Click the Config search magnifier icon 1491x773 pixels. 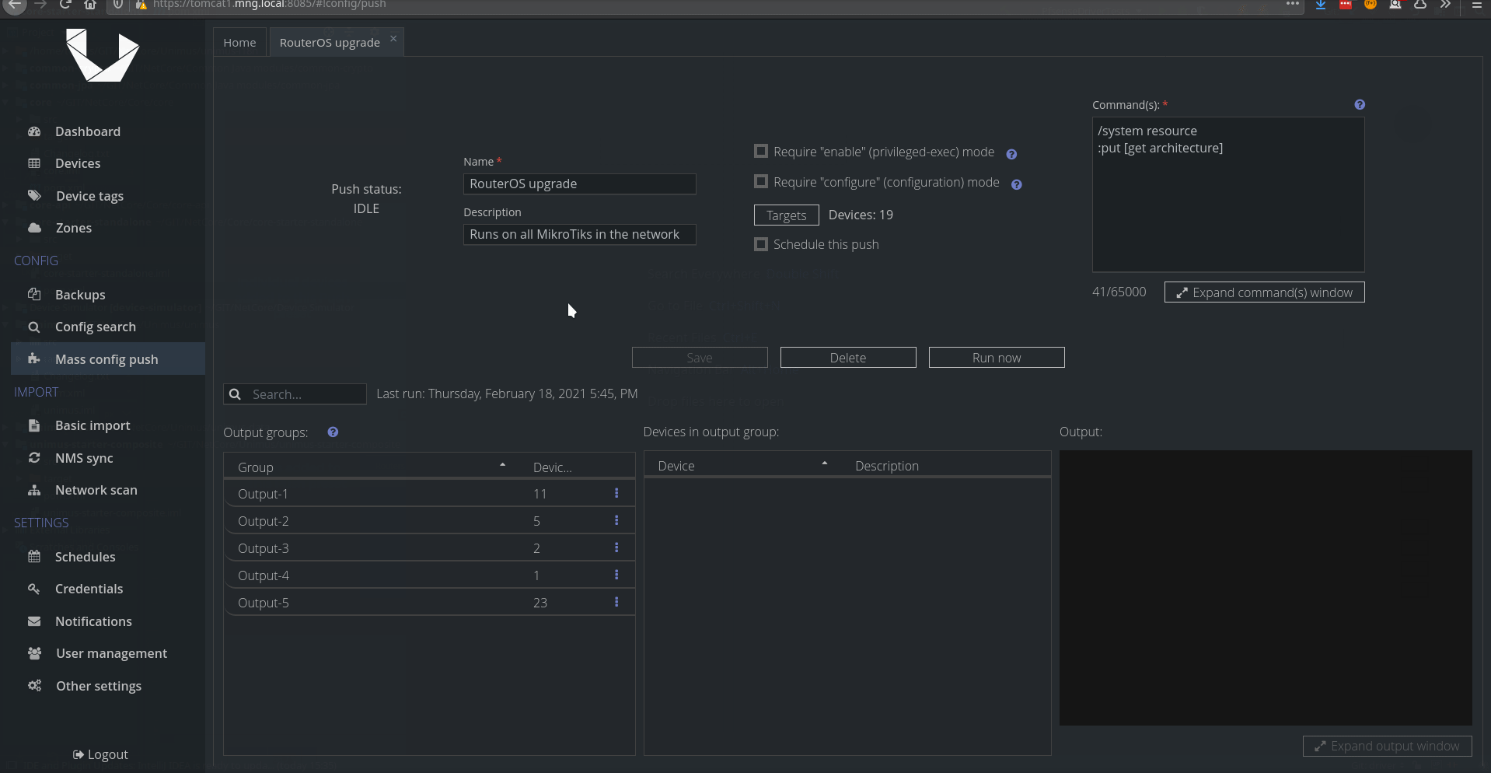click(x=34, y=327)
